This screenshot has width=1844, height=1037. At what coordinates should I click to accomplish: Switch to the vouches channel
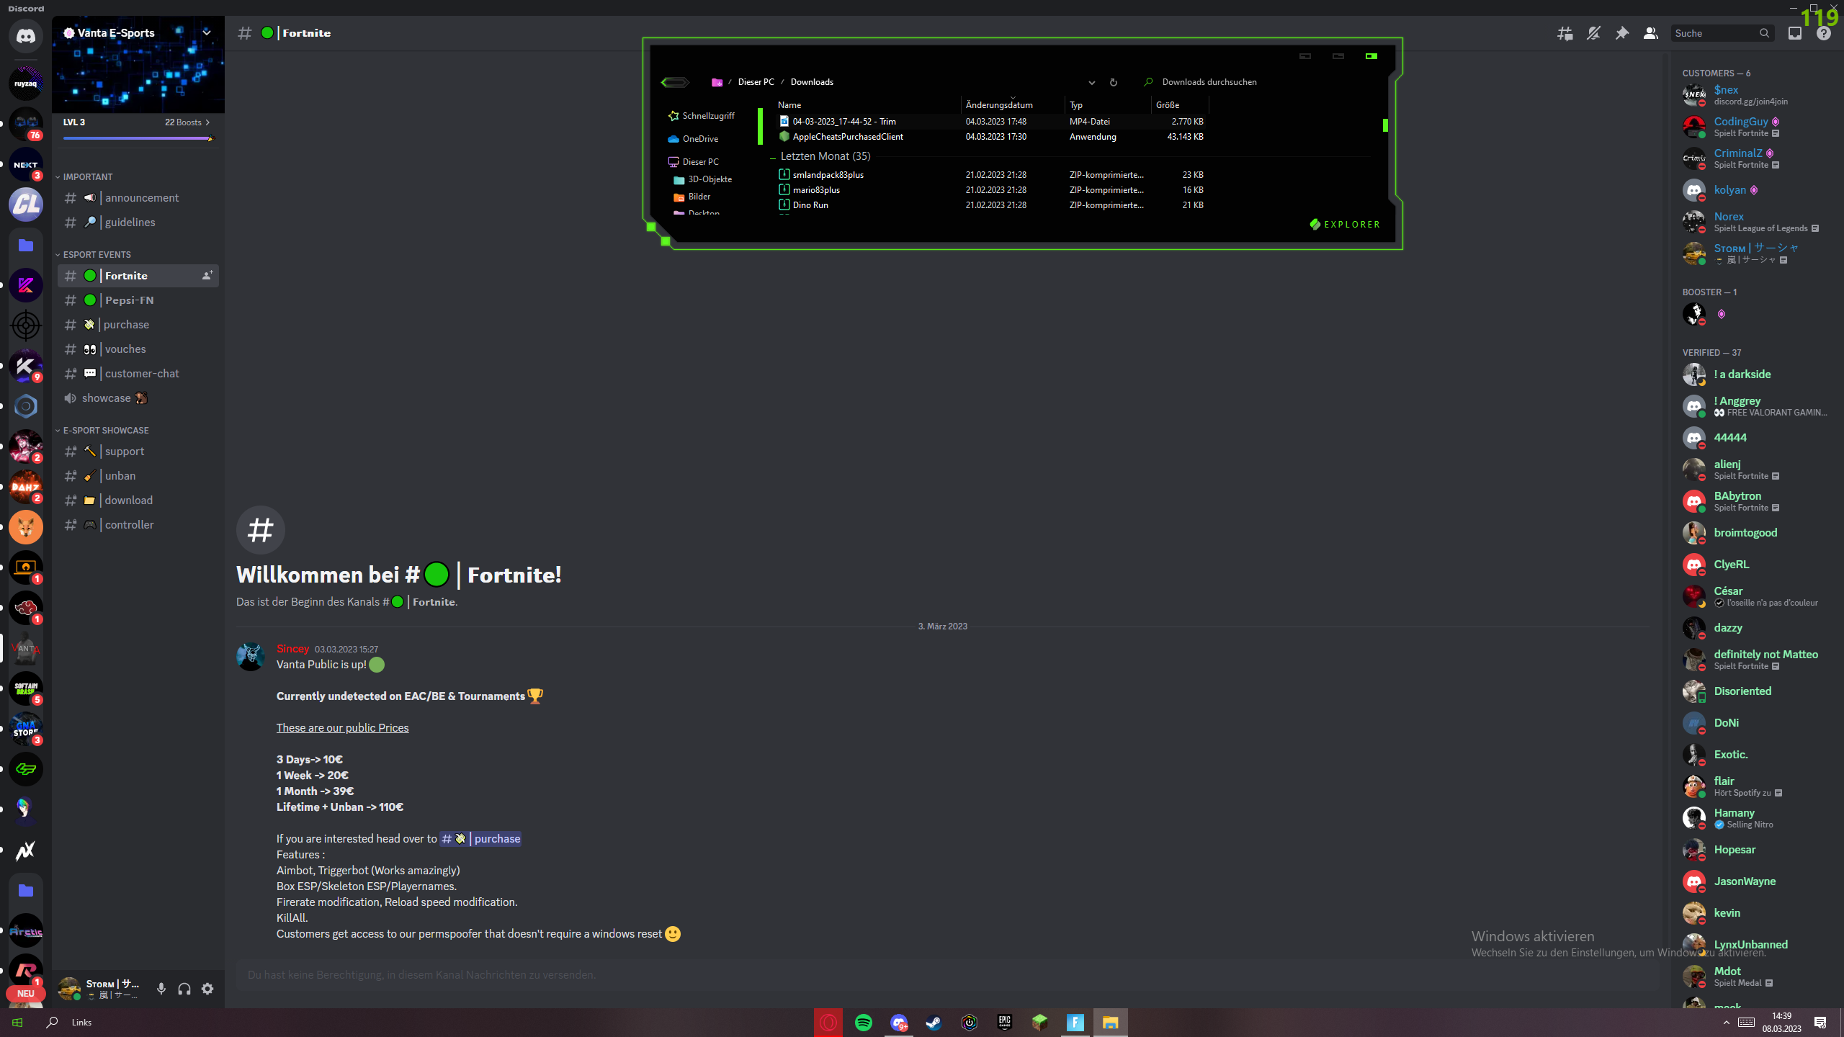[x=125, y=349]
